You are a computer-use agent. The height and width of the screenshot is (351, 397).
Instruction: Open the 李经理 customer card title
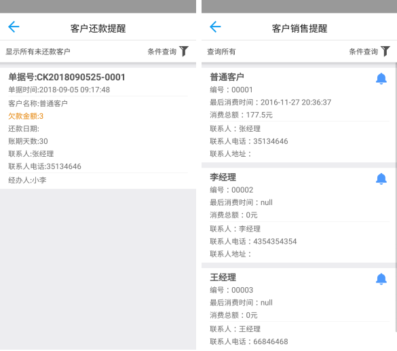(x=223, y=177)
